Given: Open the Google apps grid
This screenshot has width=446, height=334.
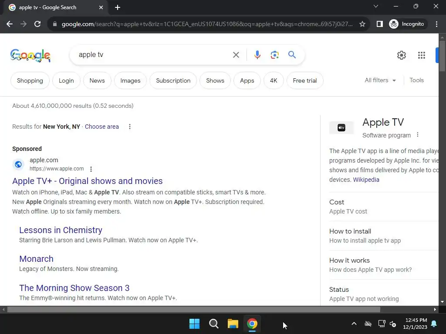Looking at the screenshot, I should click(421, 55).
